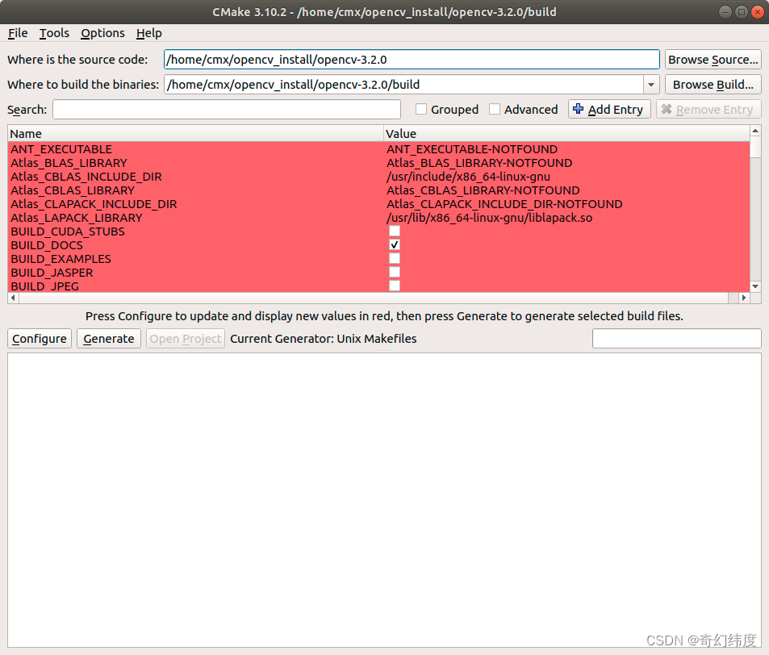Screen dimensions: 769x655
Task: Maximize the CMake window
Action: coord(741,12)
